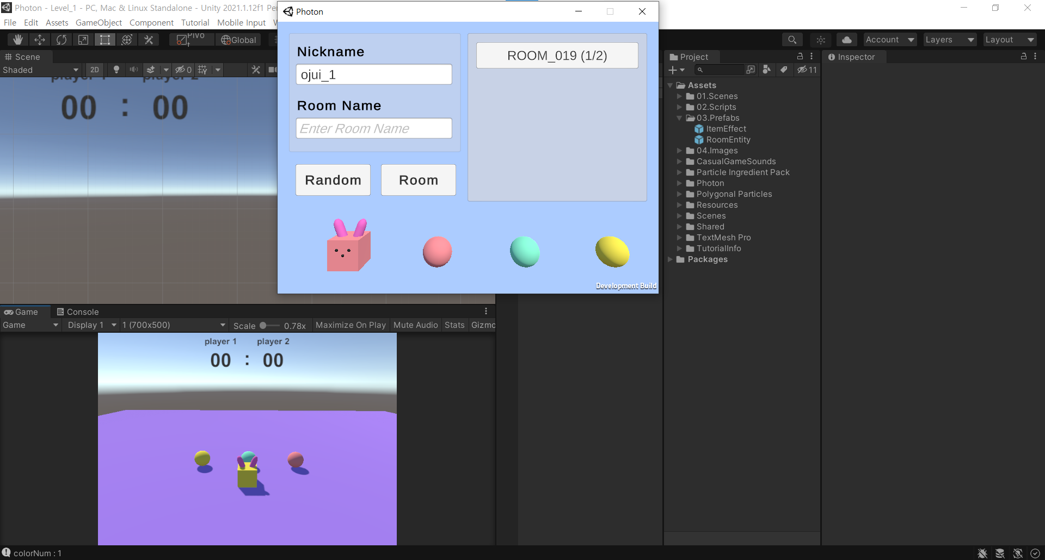Search by type in Project
Screen dimensions: 1045x560
[x=767, y=70]
